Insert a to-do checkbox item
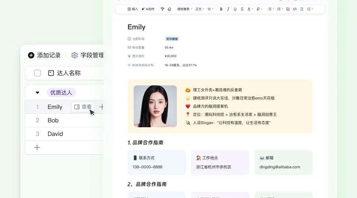Viewport: 357px width, 198px height. (x=288, y=9)
